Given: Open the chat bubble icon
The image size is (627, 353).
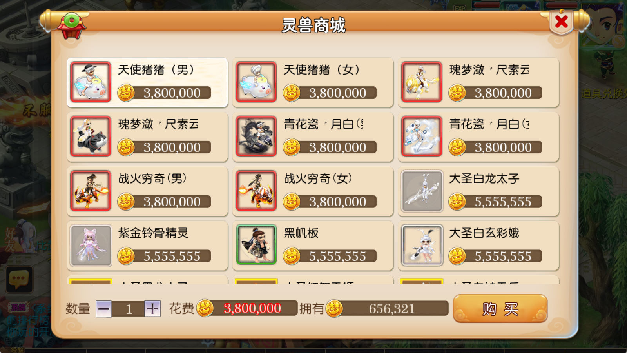Looking at the screenshot, I should (x=18, y=279).
